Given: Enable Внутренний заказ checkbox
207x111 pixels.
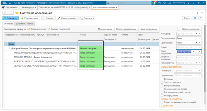Looking at the screenshot, I should 162,86.
